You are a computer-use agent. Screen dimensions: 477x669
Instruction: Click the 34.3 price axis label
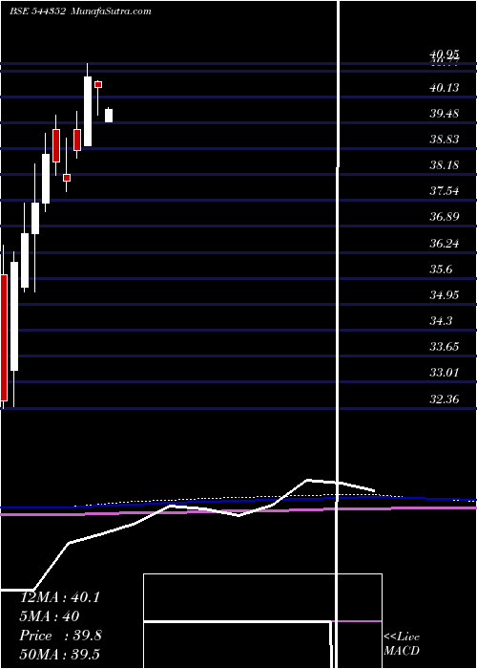(x=441, y=321)
